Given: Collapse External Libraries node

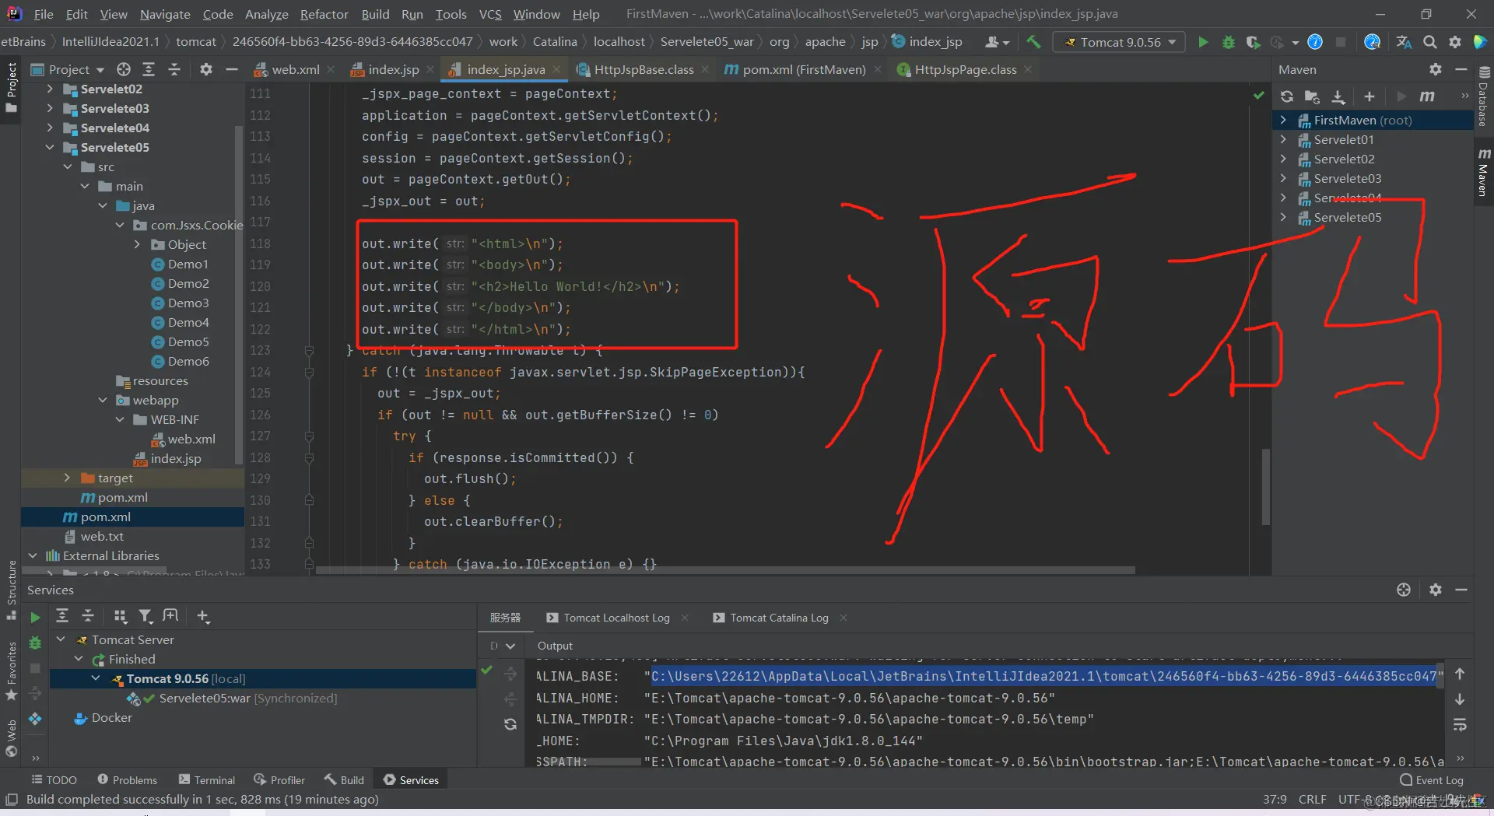Looking at the screenshot, I should pyautogui.click(x=33, y=555).
